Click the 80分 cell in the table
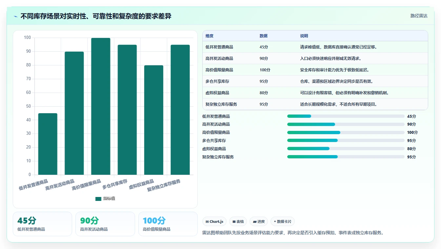This screenshot has width=441, height=249. click(x=264, y=93)
